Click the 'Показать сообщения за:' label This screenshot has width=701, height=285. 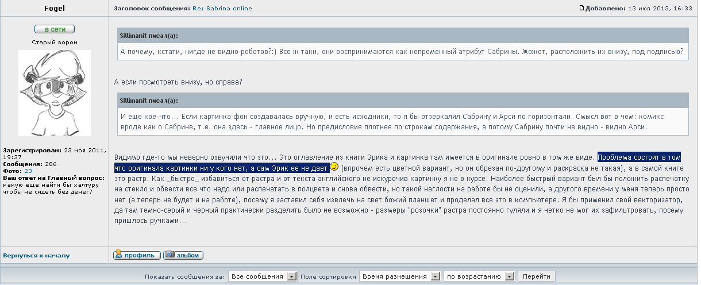(x=185, y=276)
